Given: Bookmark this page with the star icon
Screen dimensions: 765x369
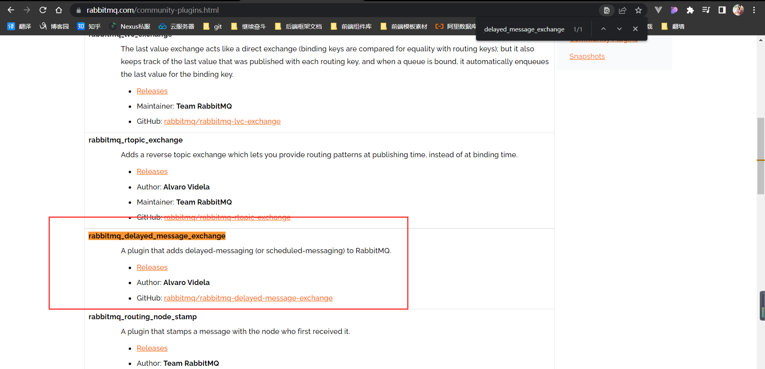Looking at the screenshot, I should [x=638, y=10].
